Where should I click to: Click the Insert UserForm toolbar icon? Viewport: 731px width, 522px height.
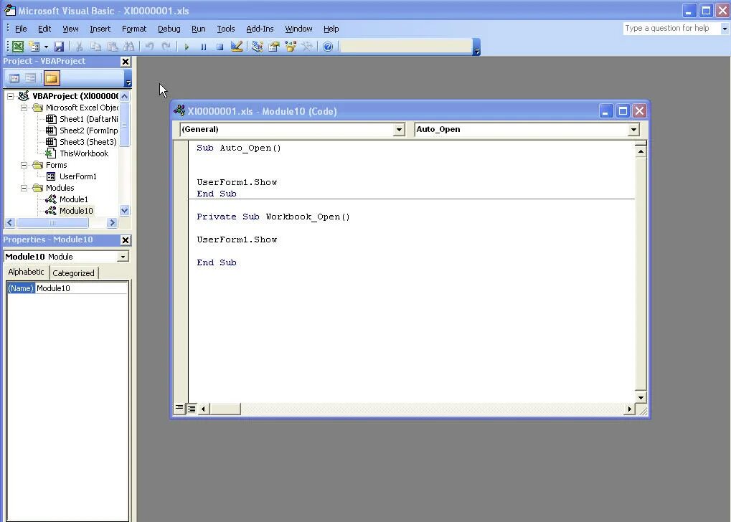click(34, 46)
